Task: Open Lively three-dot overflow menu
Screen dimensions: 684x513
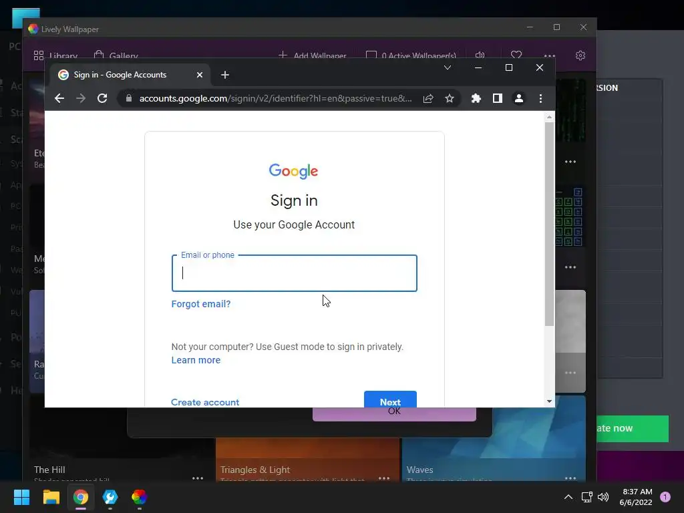Action: [550, 56]
